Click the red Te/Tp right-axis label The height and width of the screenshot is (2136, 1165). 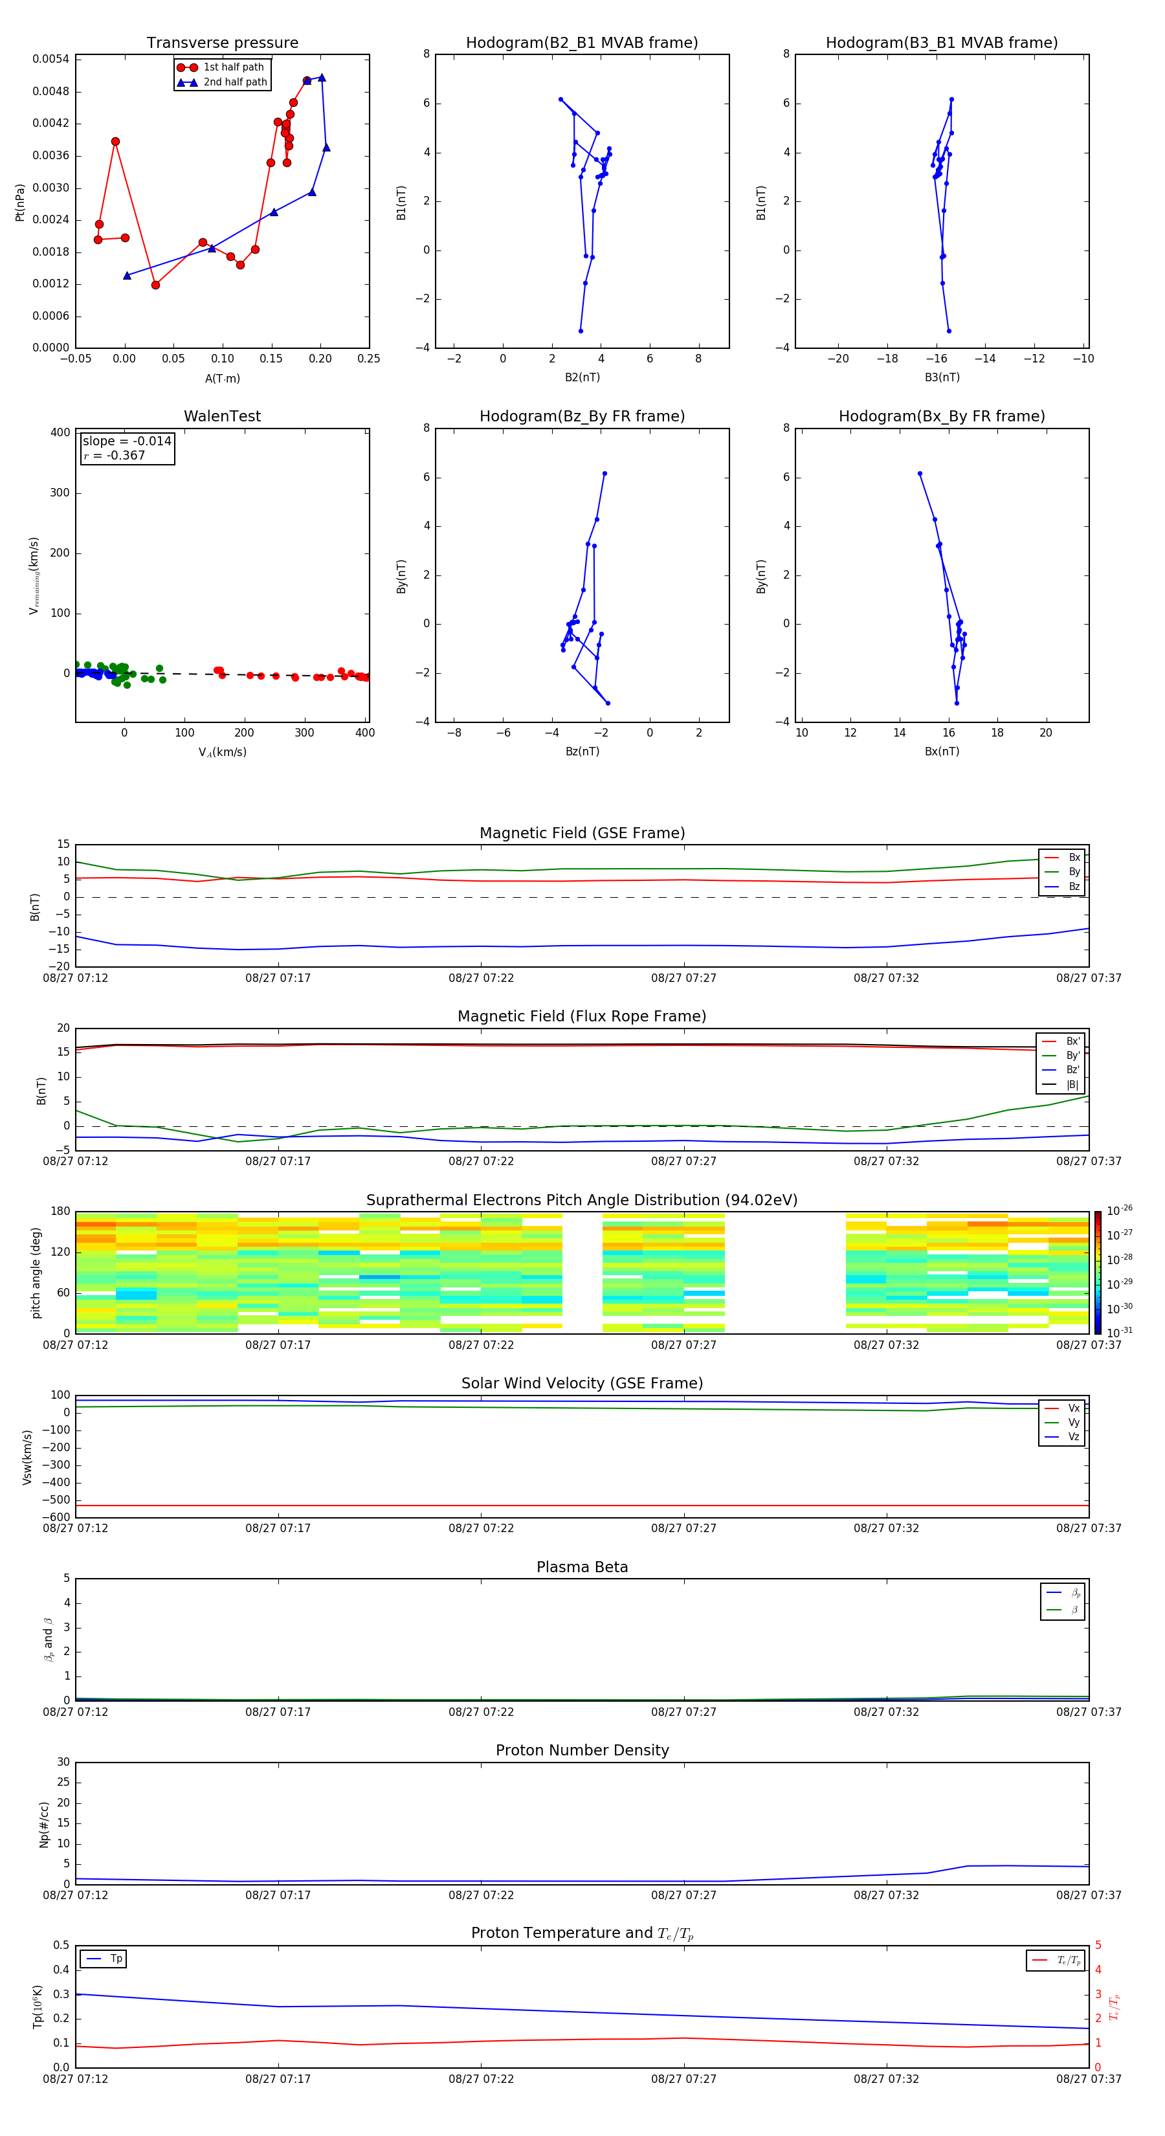coord(1115,2007)
